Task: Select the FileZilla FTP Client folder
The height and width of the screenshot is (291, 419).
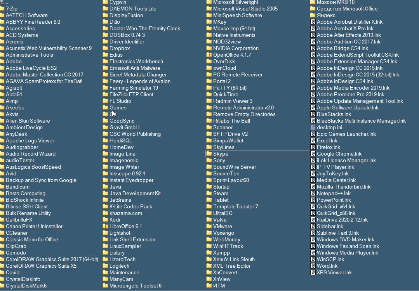Action: pyautogui.click(x=131, y=95)
